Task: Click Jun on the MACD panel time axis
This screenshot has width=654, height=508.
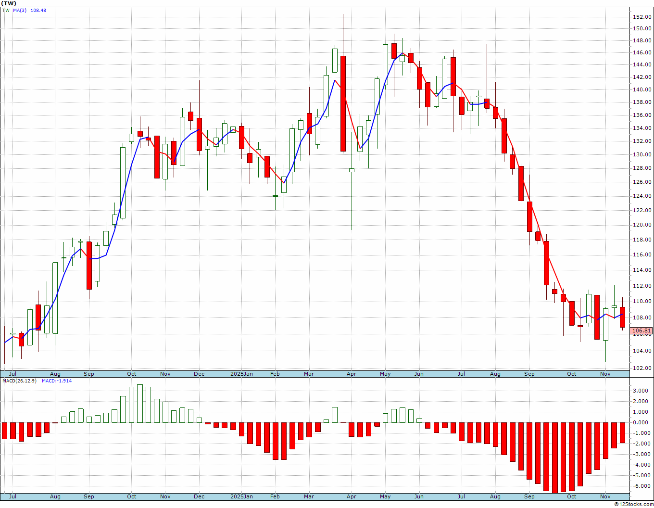Action: pos(419,496)
